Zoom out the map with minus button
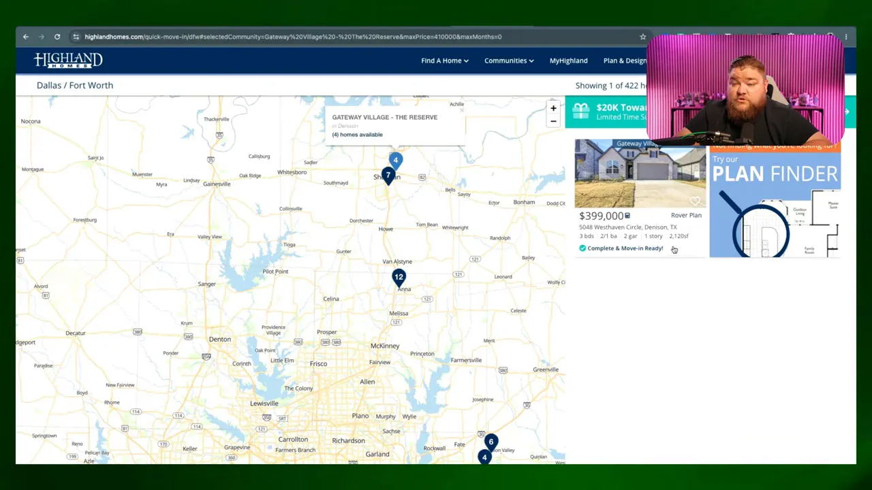872x490 pixels. [553, 121]
